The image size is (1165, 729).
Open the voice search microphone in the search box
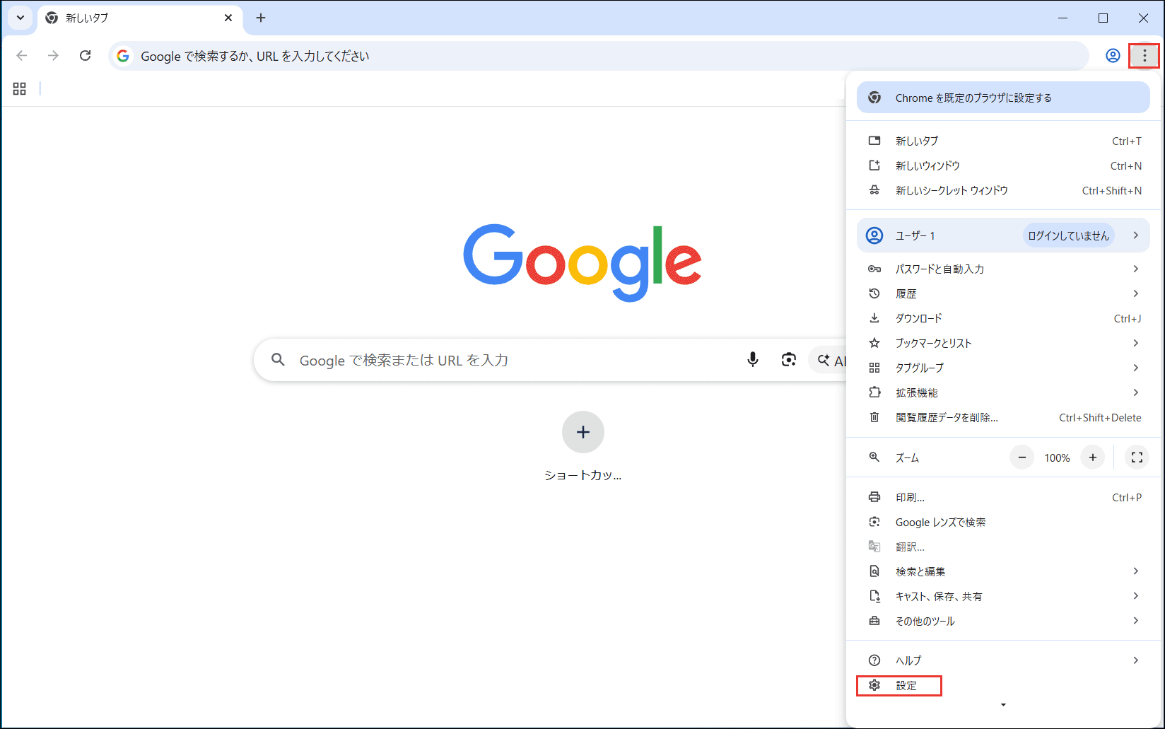click(752, 360)
